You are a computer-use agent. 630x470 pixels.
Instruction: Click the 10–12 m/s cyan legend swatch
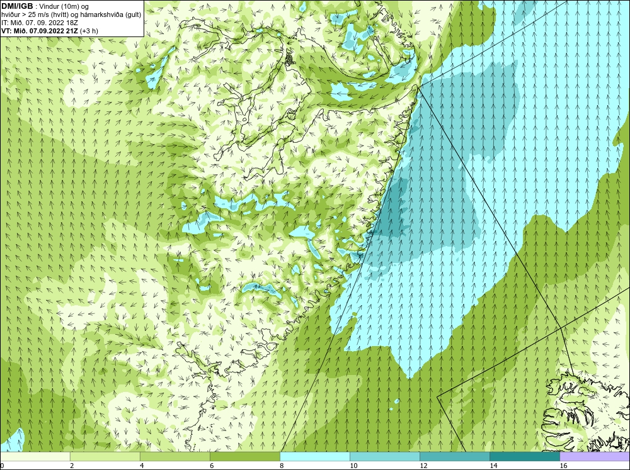(x=384, y=456)
